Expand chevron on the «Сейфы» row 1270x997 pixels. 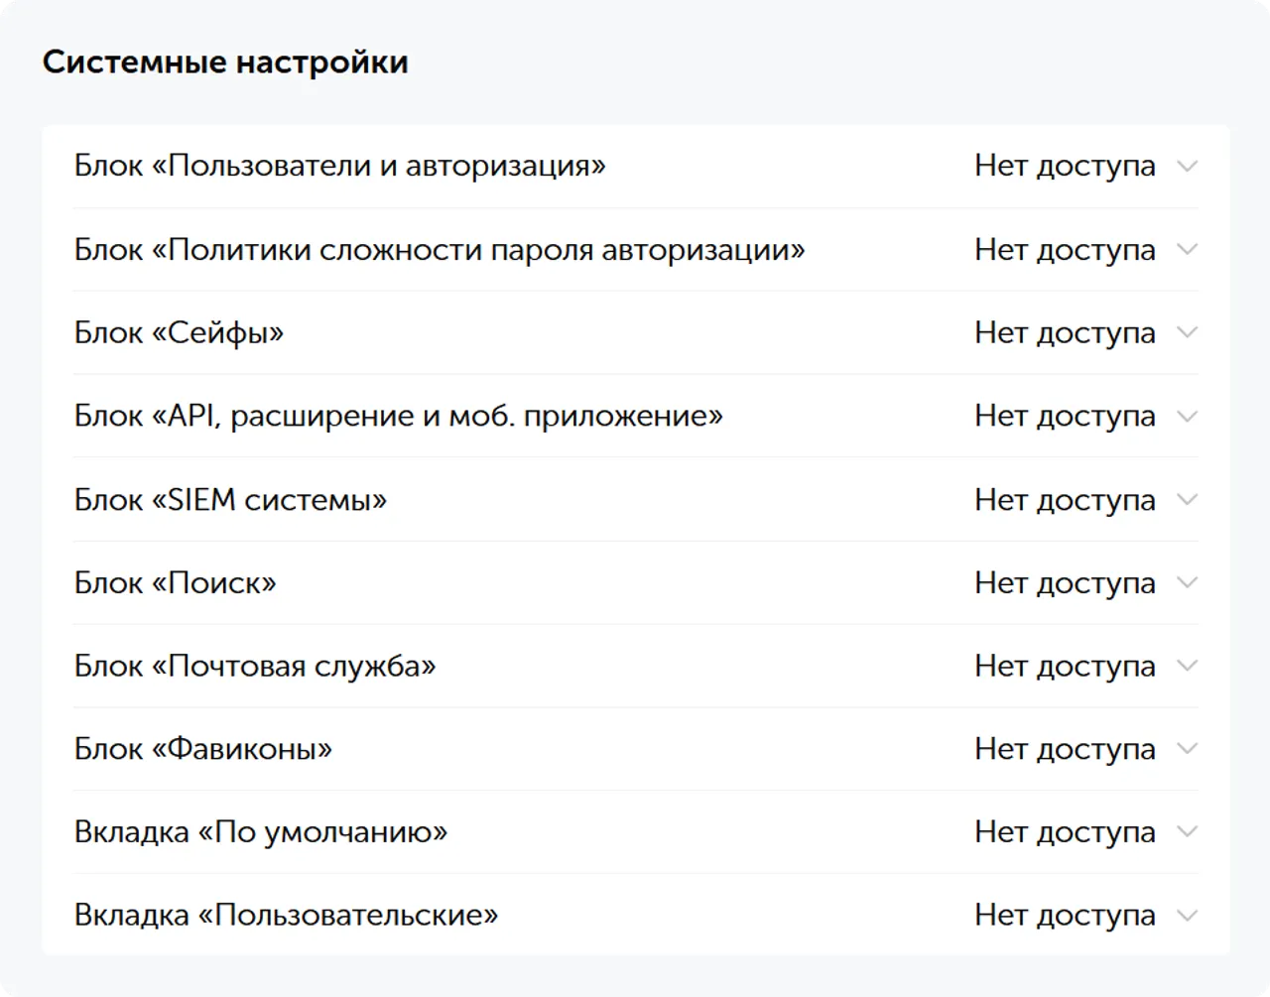(x=1188, y=333)
